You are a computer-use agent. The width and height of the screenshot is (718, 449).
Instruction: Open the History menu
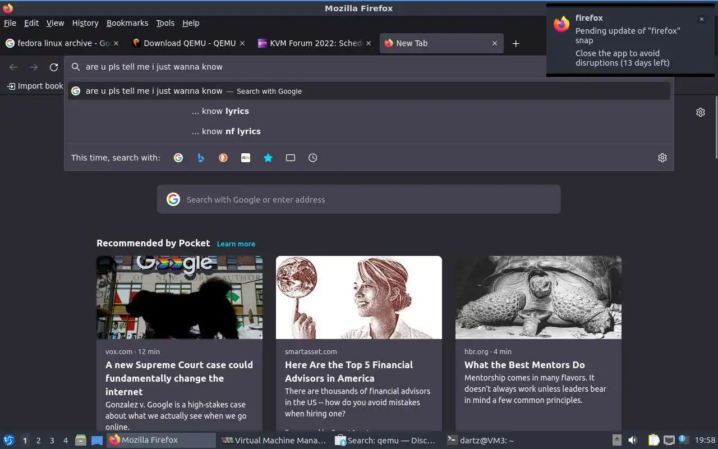[85, 23]
